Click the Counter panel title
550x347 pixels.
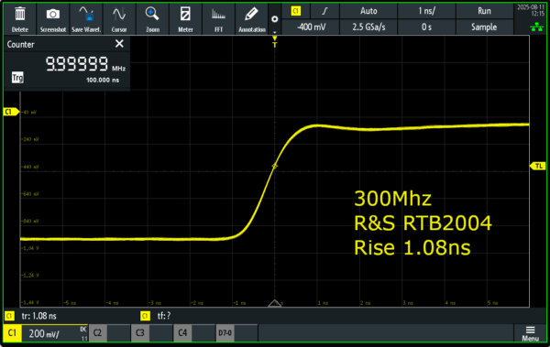(x=21, y=44)
